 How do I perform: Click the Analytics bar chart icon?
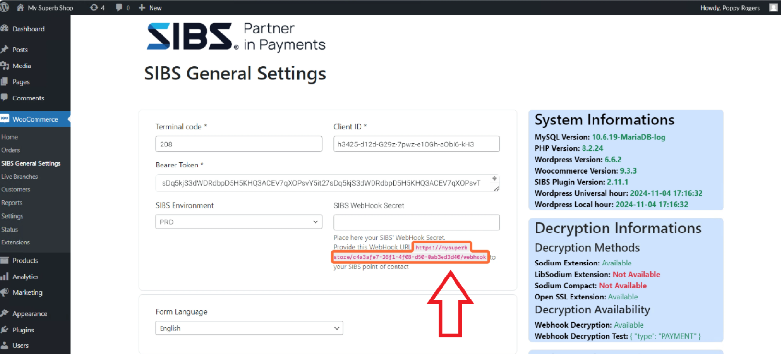[5, 277]
